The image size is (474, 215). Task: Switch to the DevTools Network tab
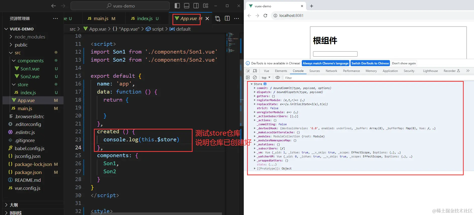pos(331,71)
